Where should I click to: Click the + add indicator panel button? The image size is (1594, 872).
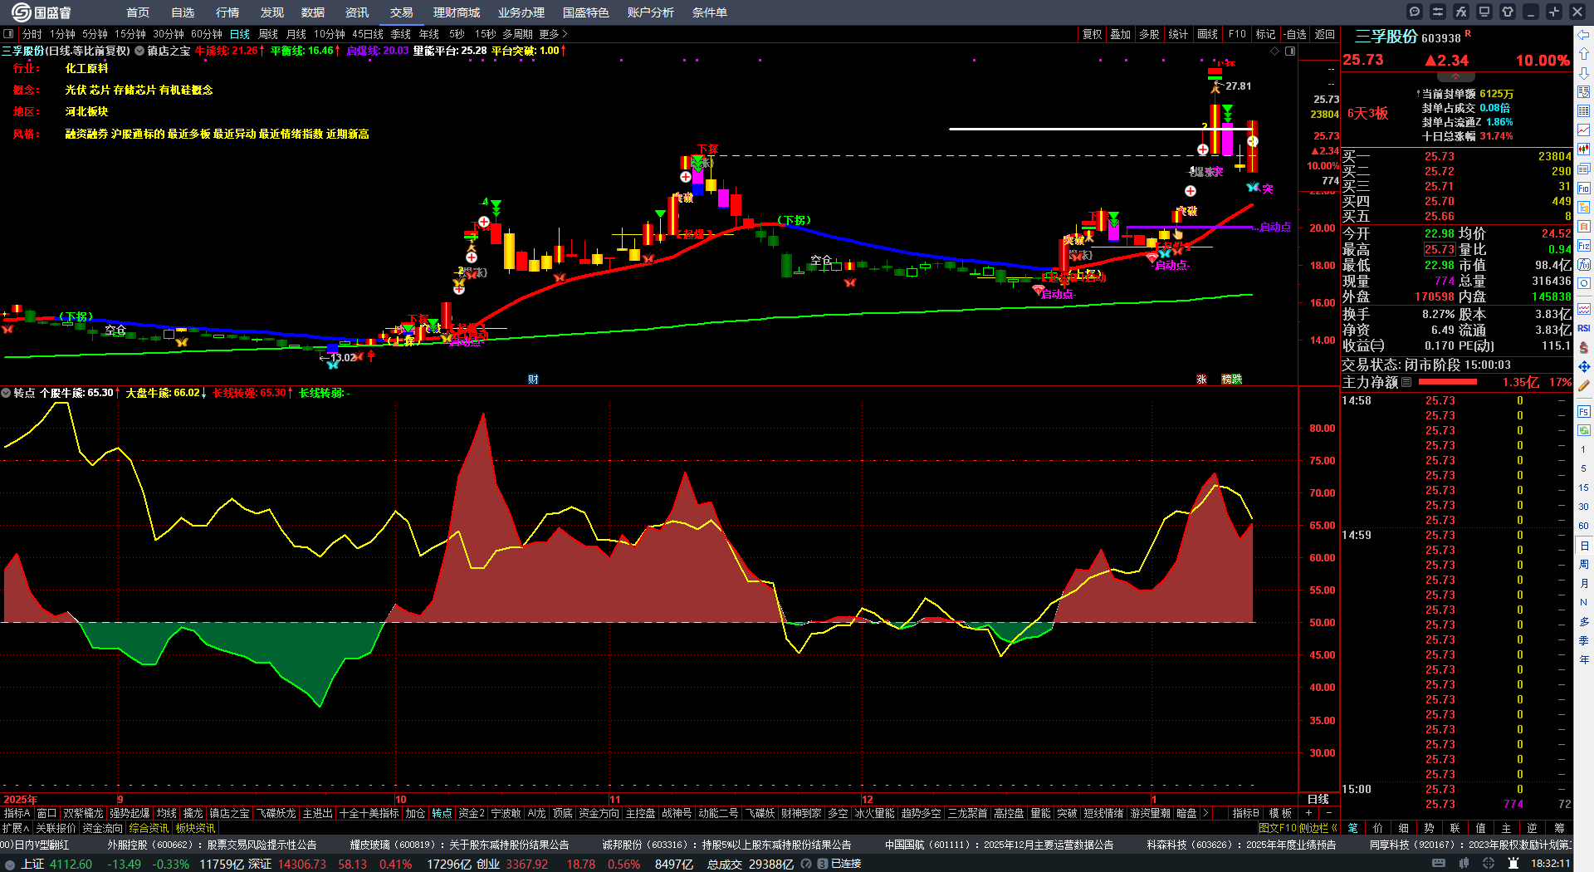pos(1308,813)
